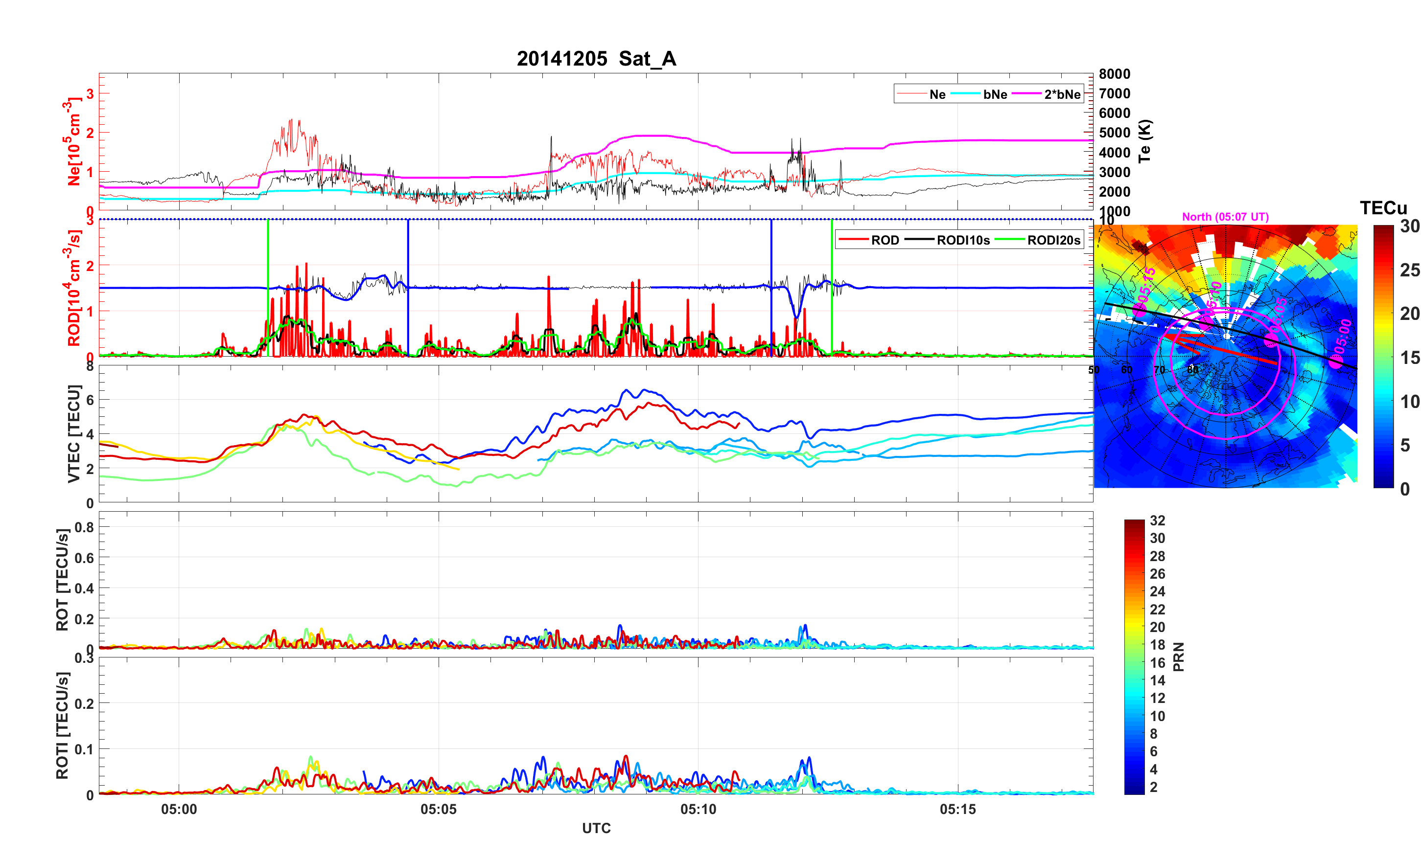
Task: Click the 05:15 magenta marker on the map
Action: coord(1140,310)
